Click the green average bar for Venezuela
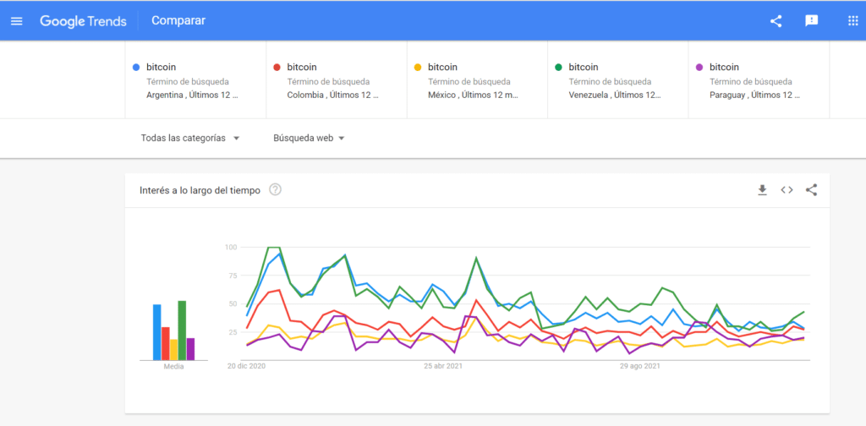This screenshot has width=866, height=426. tap(182, 330)
